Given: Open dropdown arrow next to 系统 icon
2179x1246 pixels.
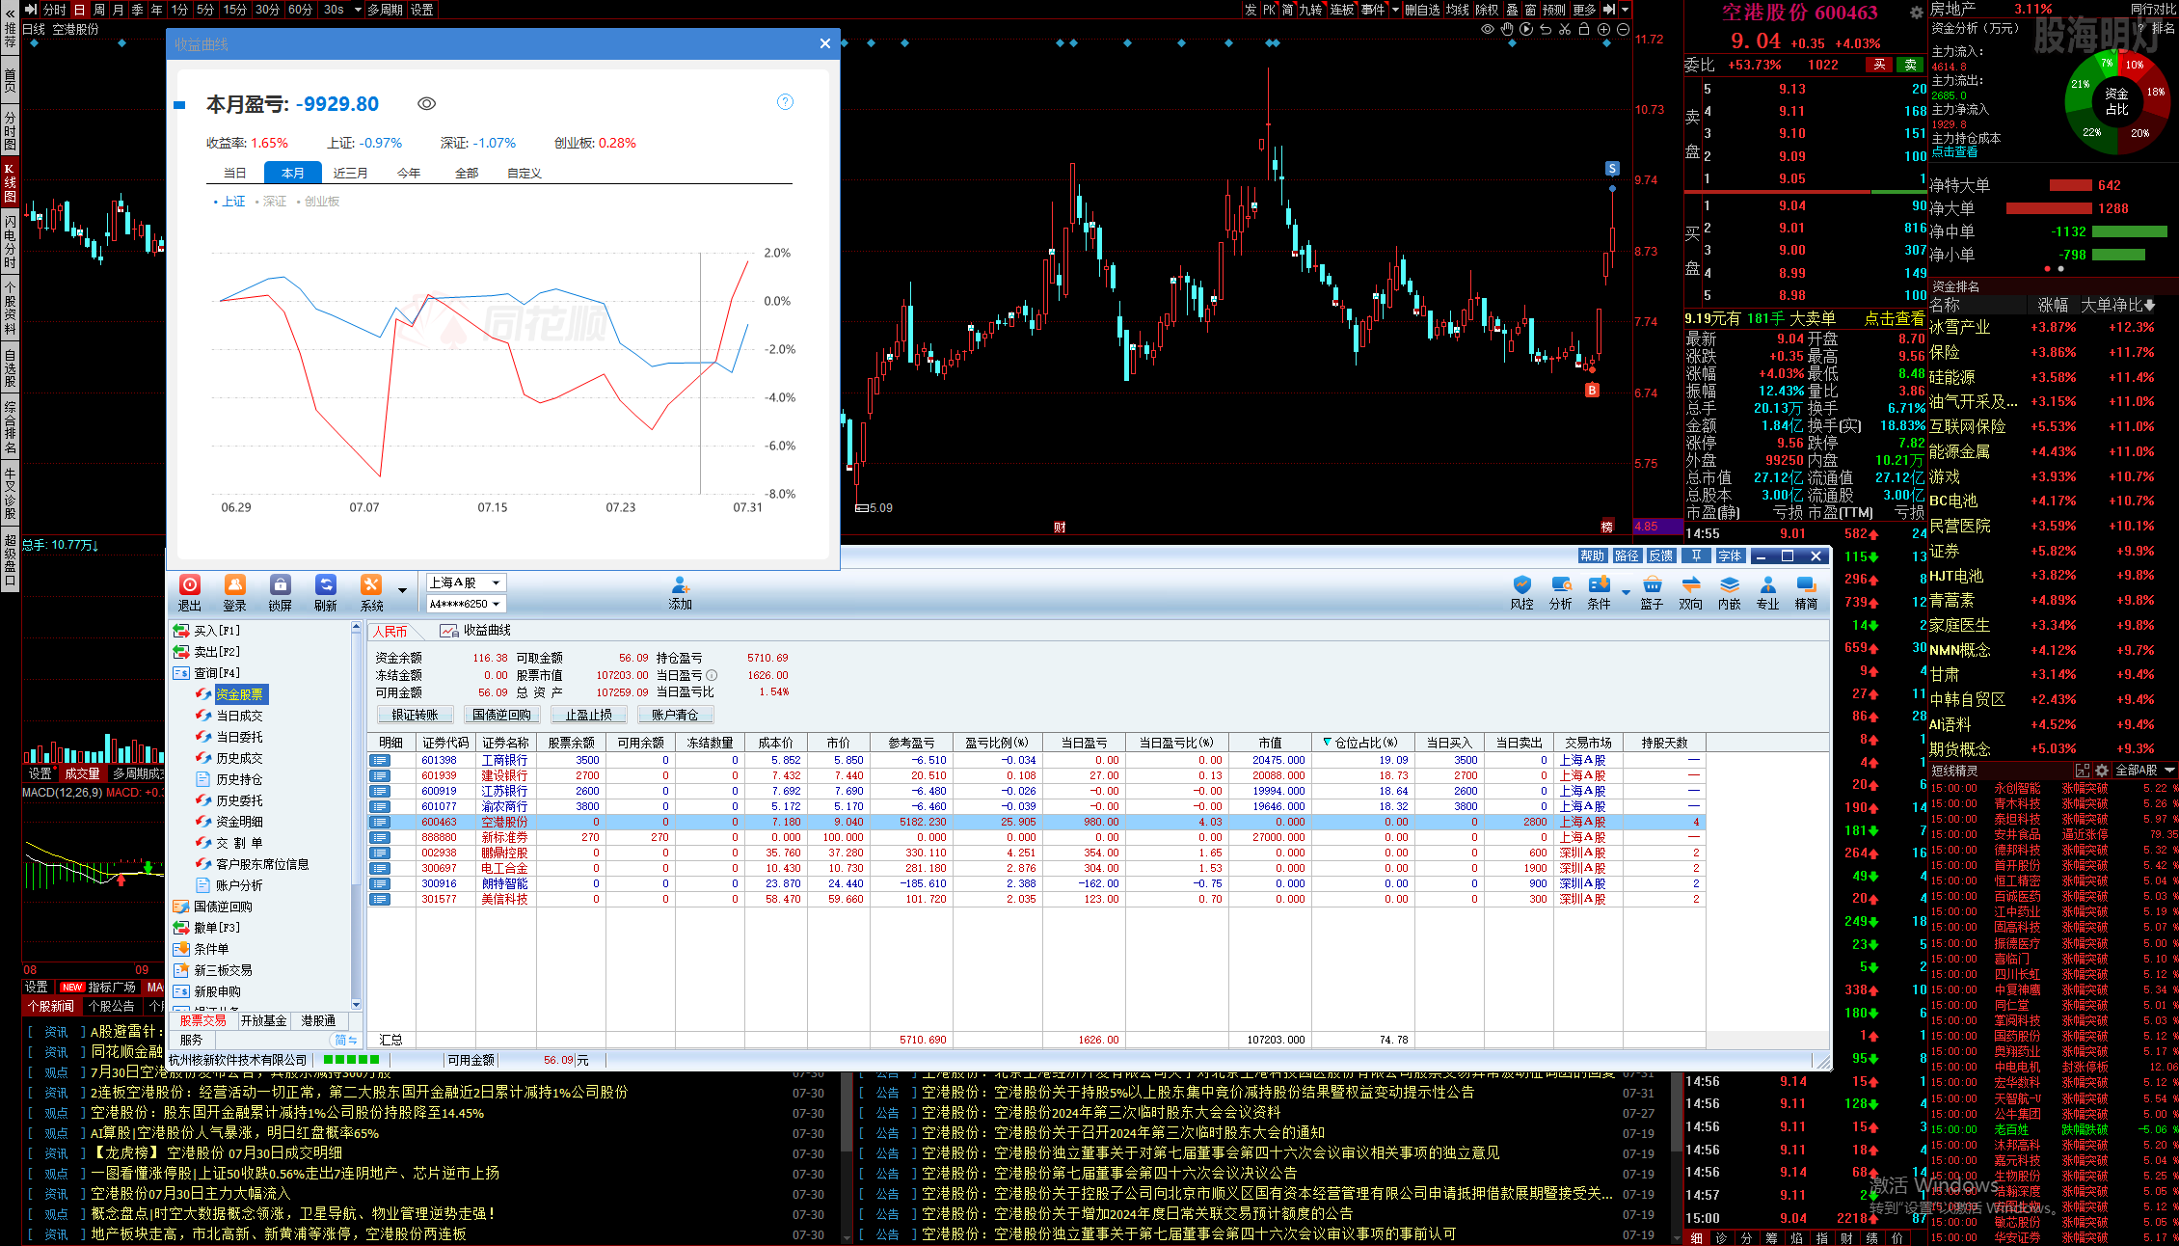Looking at the screenshot, I should click(x=402, y=589).
